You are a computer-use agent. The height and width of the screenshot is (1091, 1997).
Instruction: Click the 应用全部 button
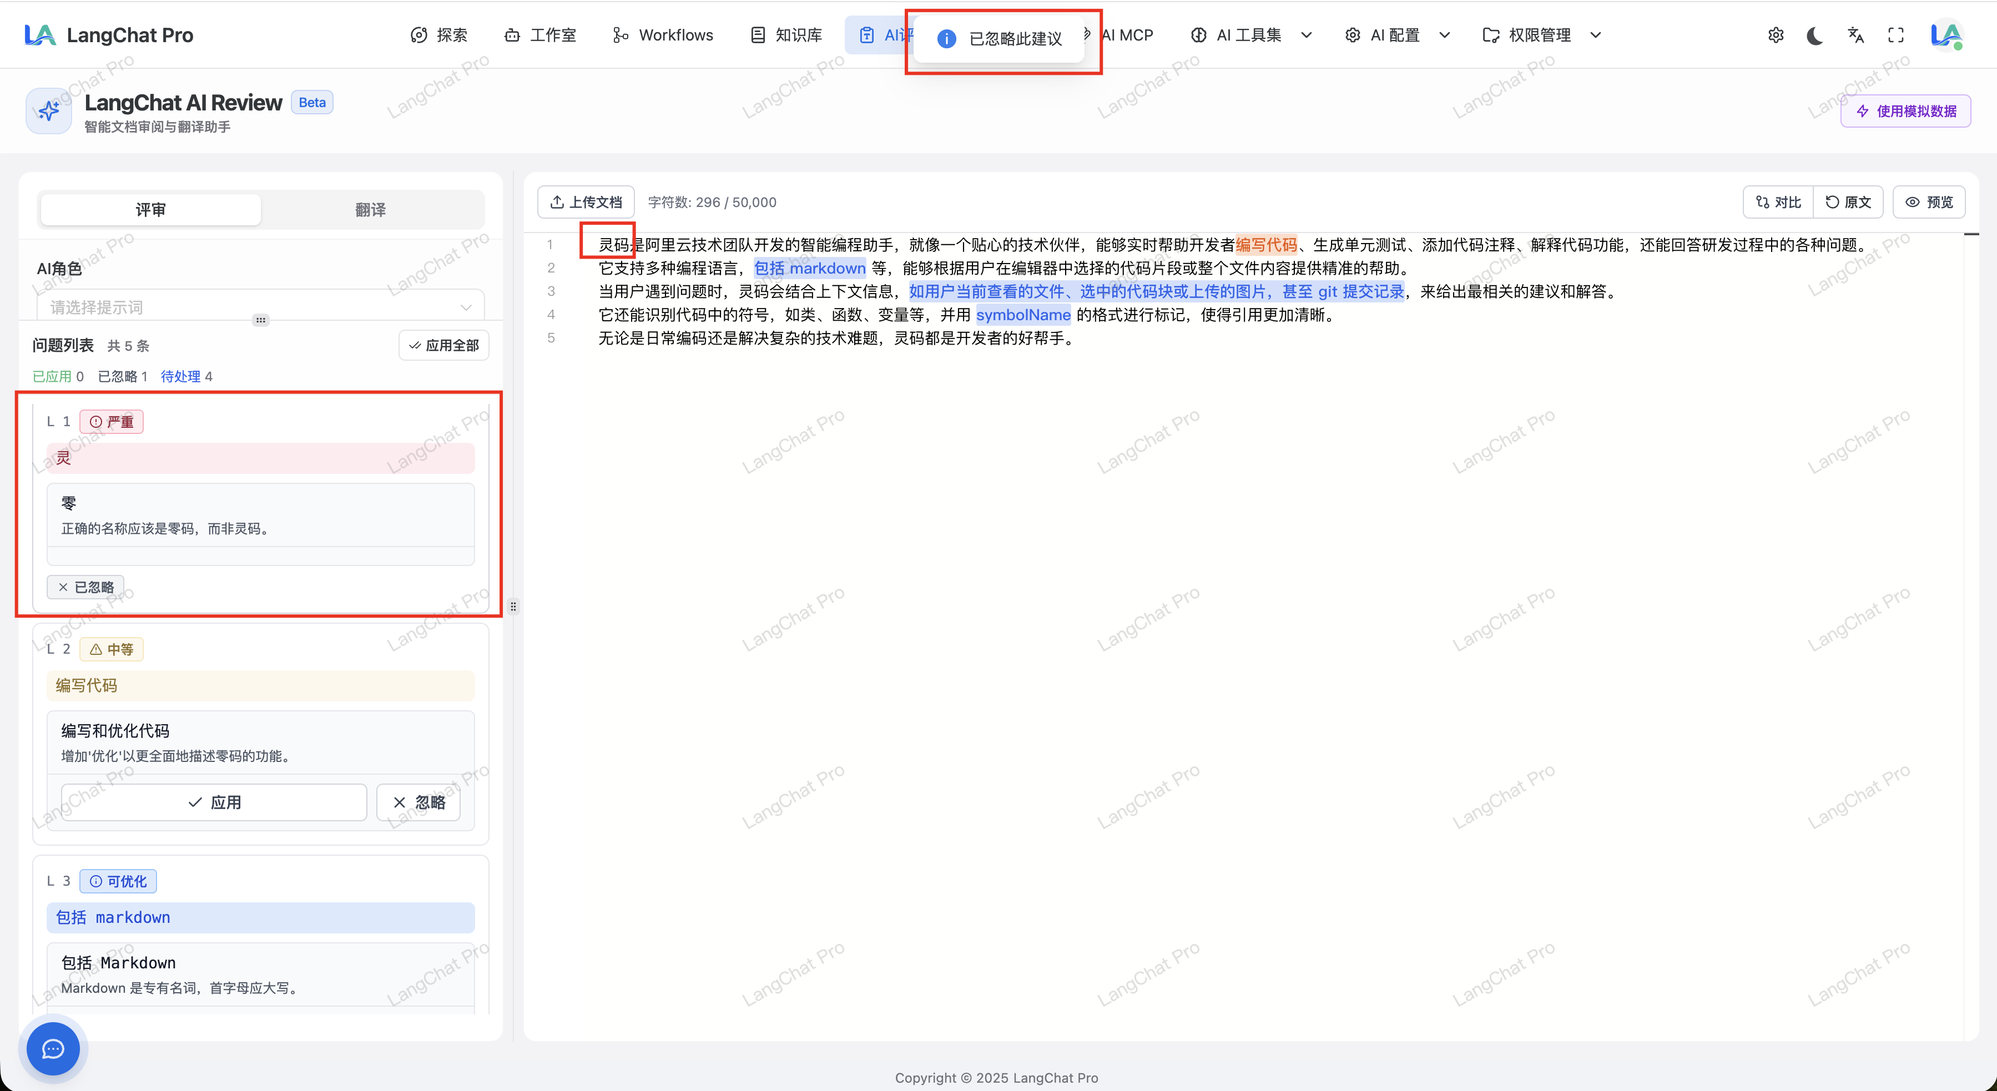(444, 346)
